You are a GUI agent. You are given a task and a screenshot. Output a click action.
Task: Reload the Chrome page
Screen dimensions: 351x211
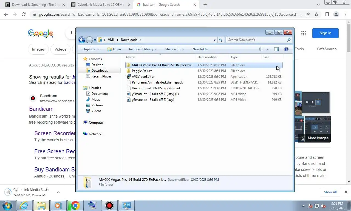tap(24, 14)
